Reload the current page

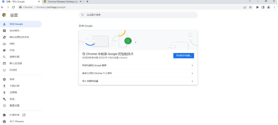[13, 7]
